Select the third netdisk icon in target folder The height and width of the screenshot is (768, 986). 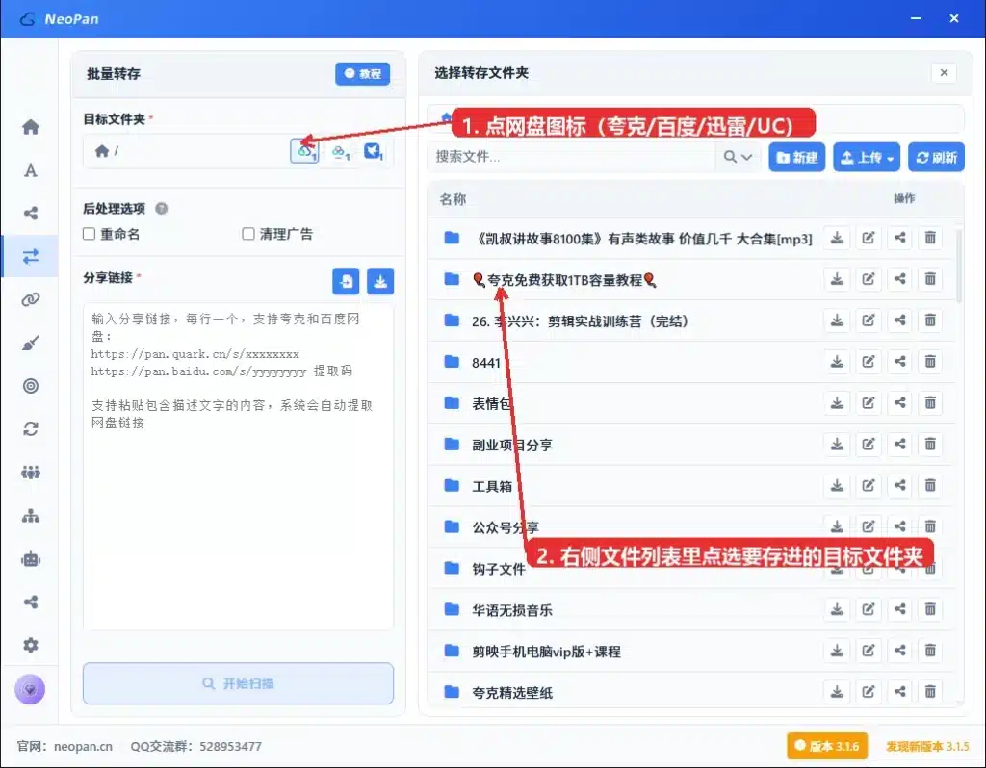tap(374, 151)
